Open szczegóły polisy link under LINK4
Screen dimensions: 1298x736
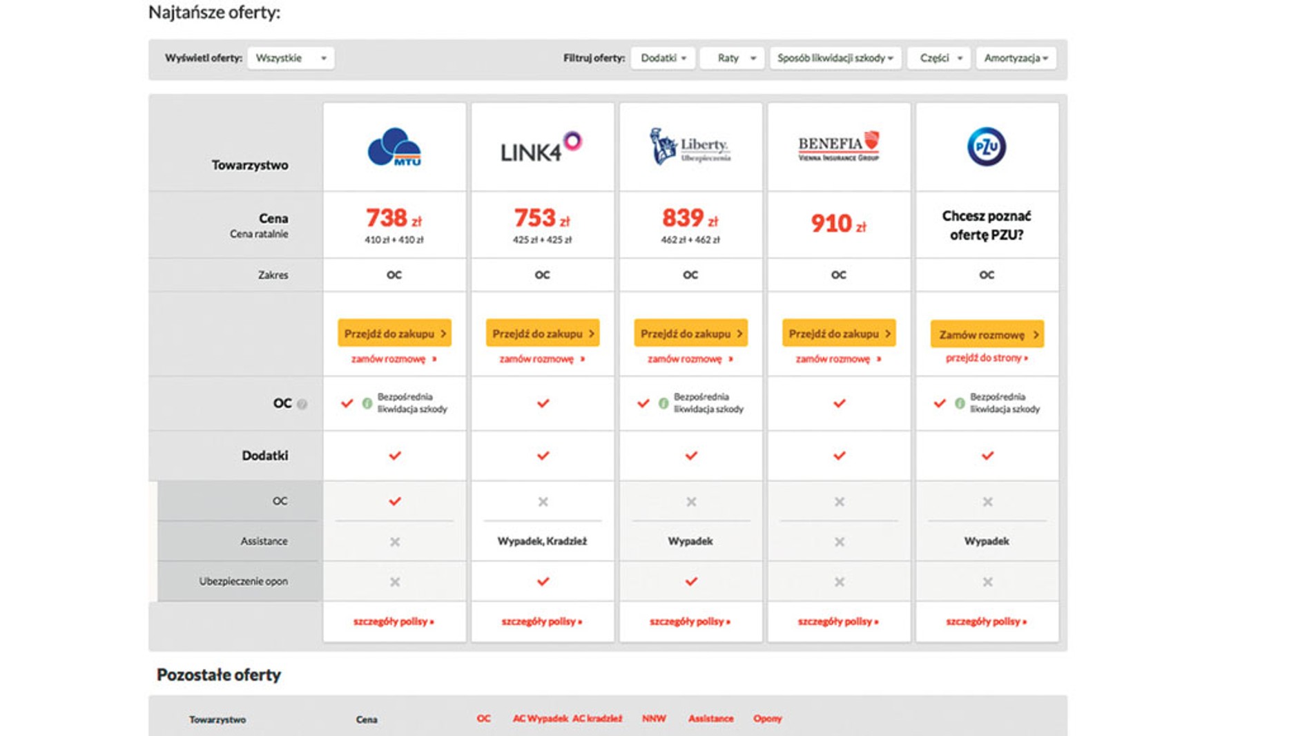pos(541,621)
